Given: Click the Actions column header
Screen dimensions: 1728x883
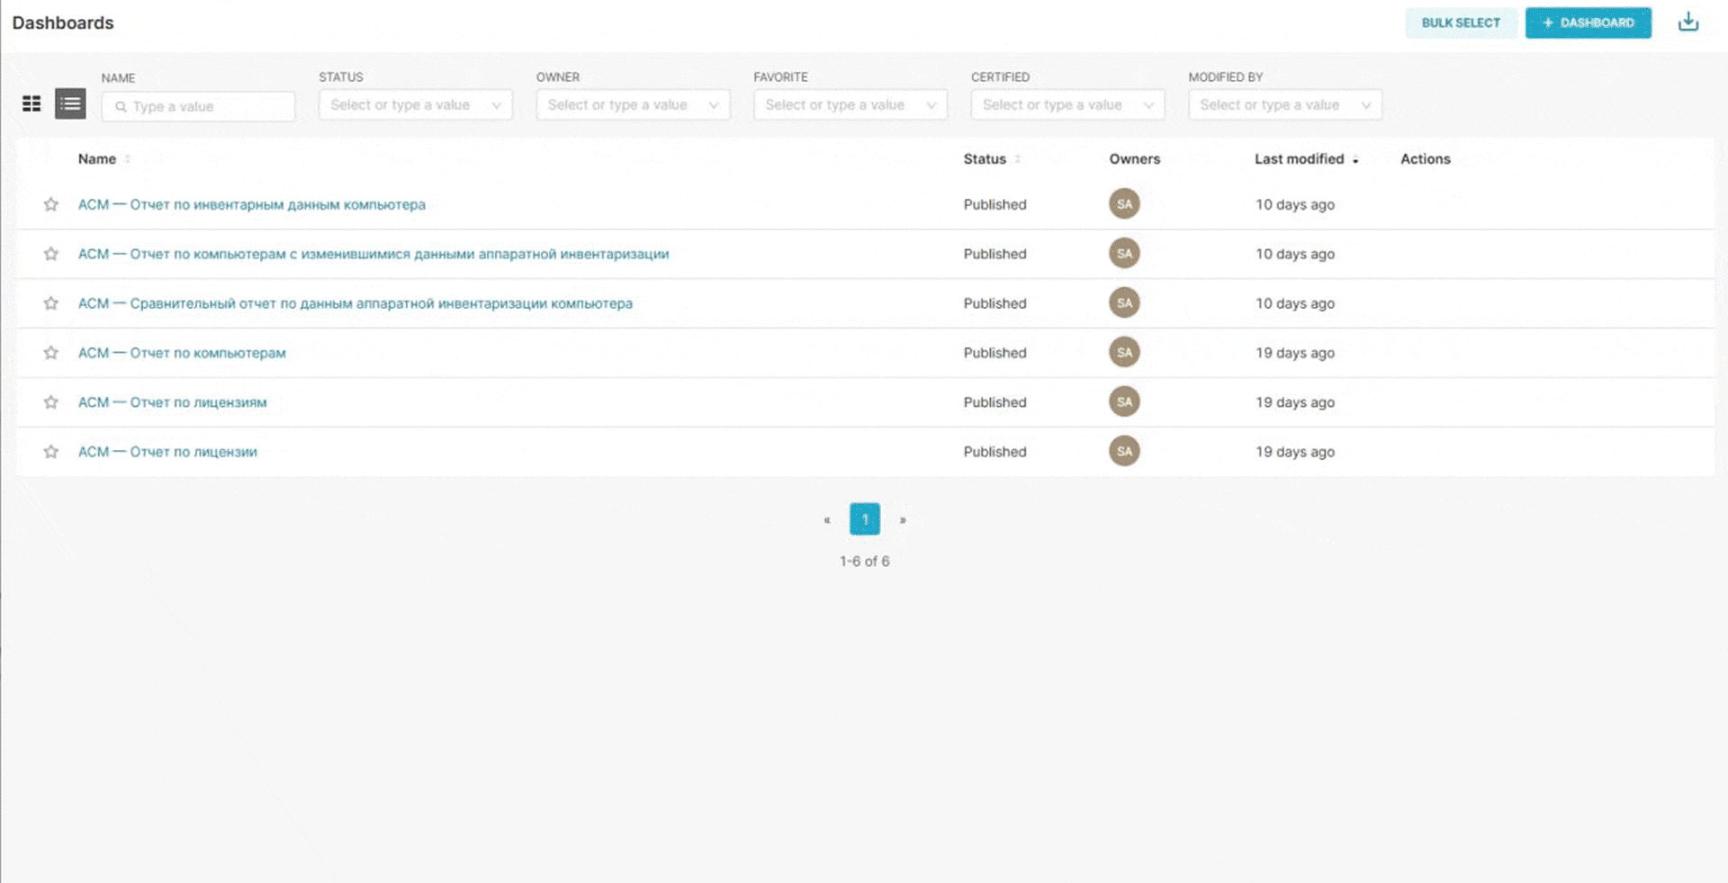Looking at the screenshot, I should point(1426,159).
